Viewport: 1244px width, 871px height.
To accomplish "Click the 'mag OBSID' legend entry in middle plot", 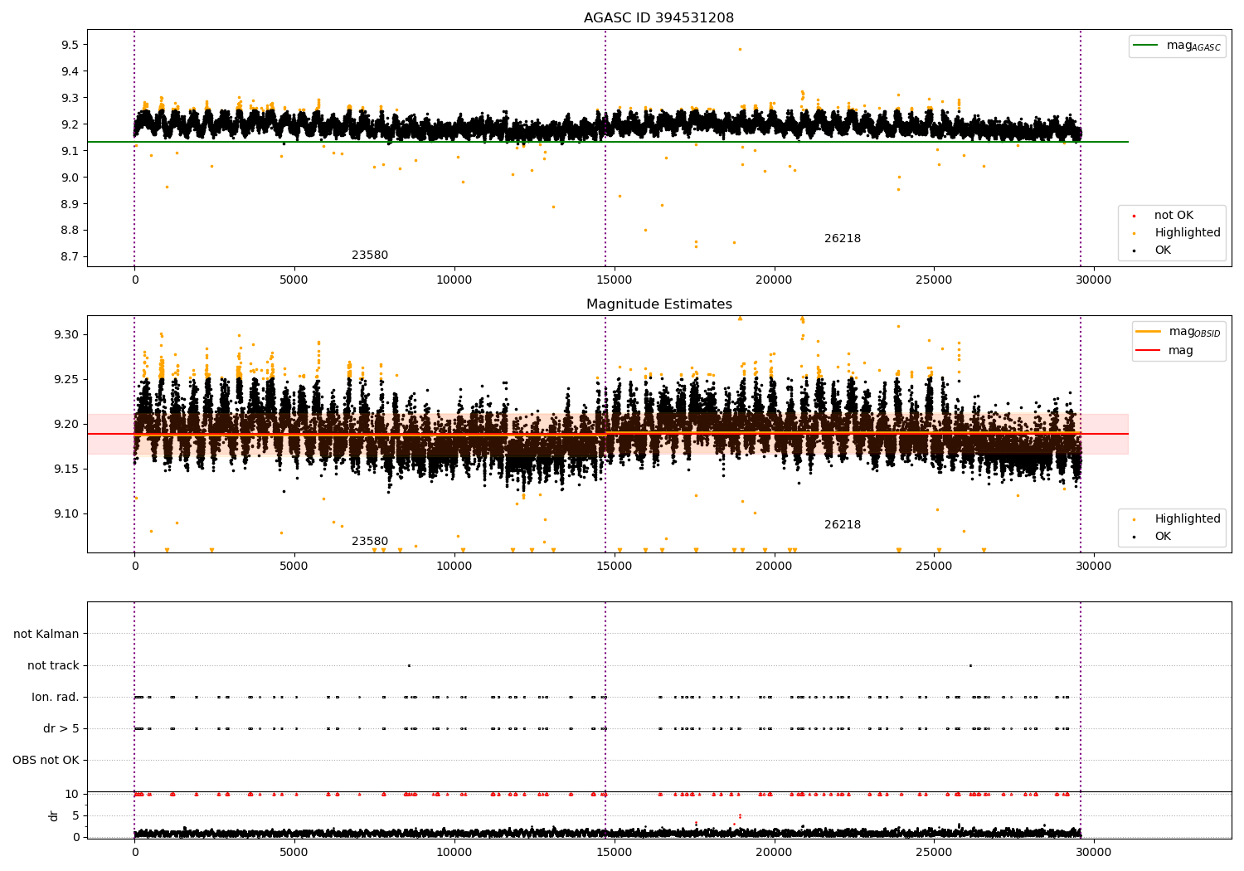I will [1194, 332].
